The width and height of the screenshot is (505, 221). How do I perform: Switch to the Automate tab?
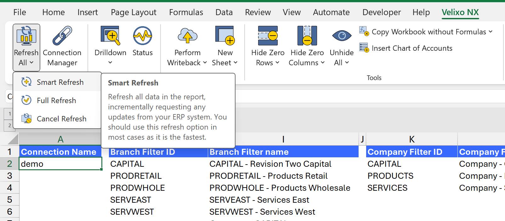[331, 12]
